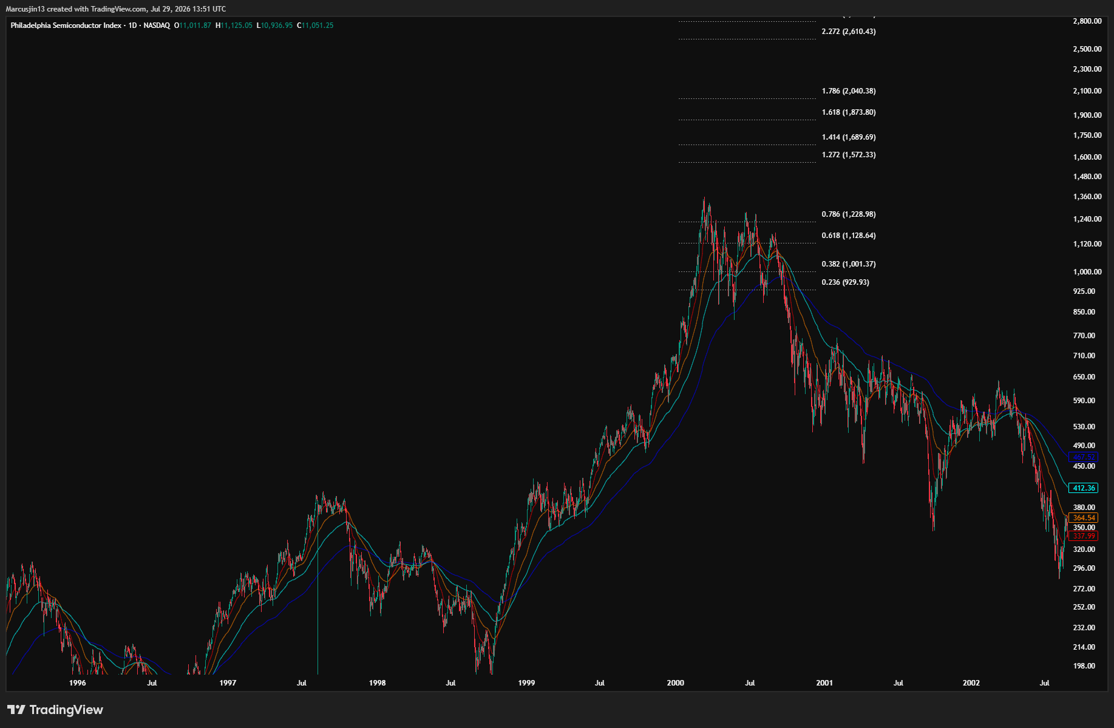Select the low value L10,936.95

(x=274, y=26)
